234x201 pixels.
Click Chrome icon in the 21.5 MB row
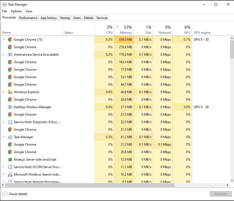10,130
